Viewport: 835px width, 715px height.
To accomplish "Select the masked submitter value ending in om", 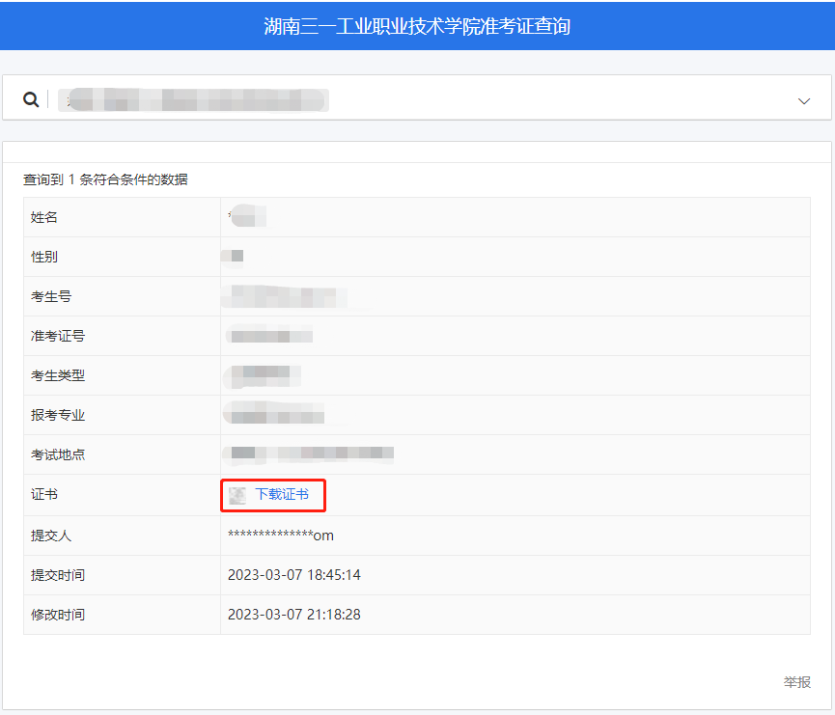I will pos(281,536).
